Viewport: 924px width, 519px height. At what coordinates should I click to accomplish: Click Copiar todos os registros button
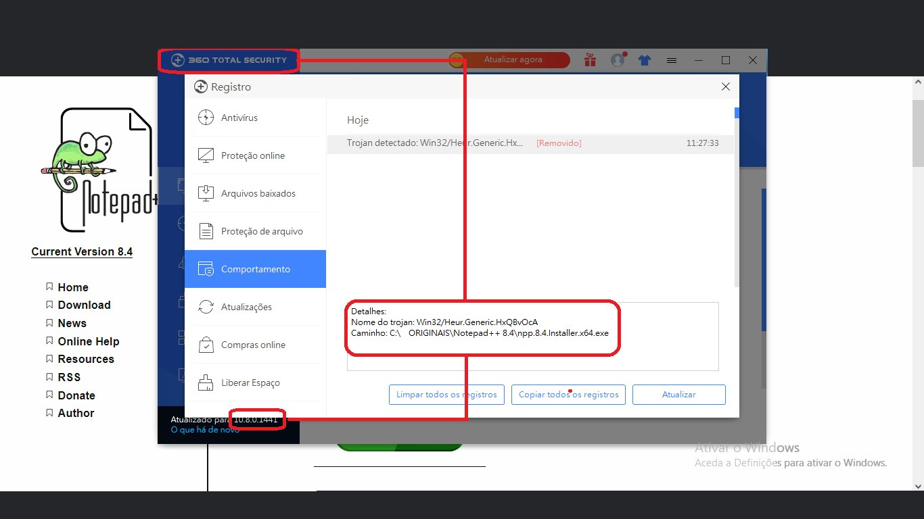568,395
